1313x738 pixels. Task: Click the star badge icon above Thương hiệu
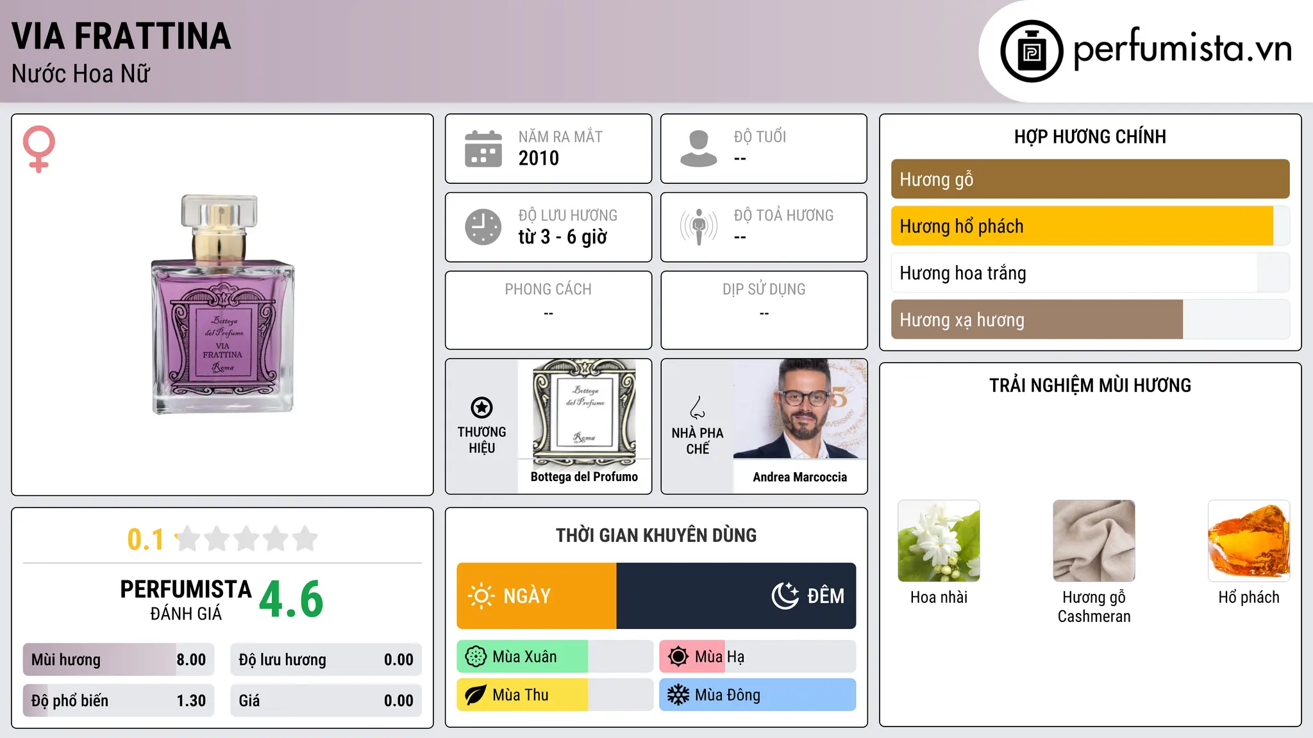click(481, 407)
